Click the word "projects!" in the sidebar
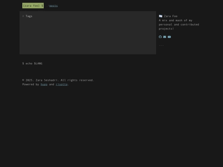The width and height of the screenshot is (223, 167). (166, 29)
